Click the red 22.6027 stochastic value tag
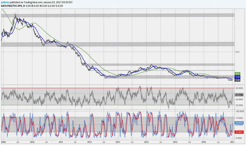The width and height of the screenshot is (246, 145). [239, 132]
